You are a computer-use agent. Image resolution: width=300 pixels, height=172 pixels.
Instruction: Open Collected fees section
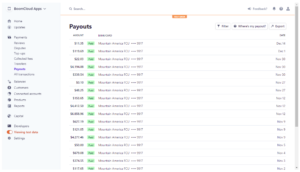pyautogui.click(x=23, y=59)
